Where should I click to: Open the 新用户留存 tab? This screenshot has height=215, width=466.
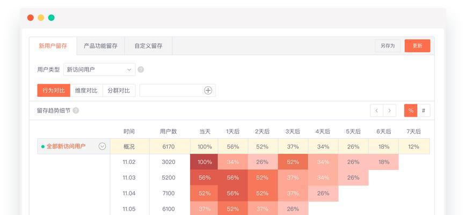pos(53,46)
